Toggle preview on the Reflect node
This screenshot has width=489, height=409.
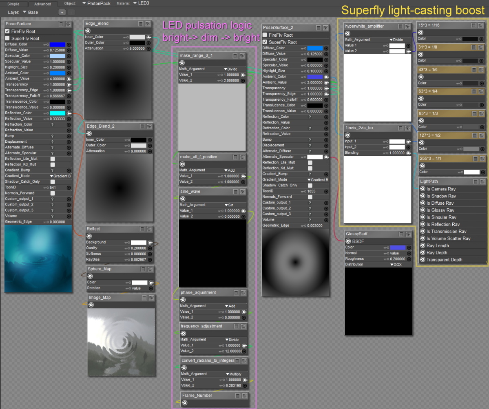(149, 229)
